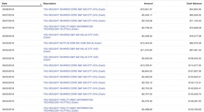This screenshot has width=204, height=112.
Task: Select the $54,824.36 cash balance cell
Action: point(194,9)
